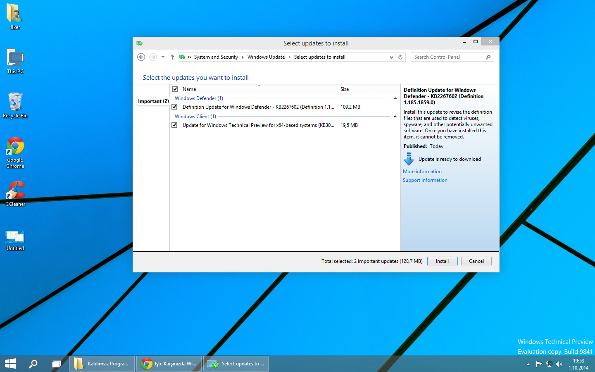This screenshot has width=595, height=372.
Task: Click the 109,2 MB size cell
Action: (350, 107)
